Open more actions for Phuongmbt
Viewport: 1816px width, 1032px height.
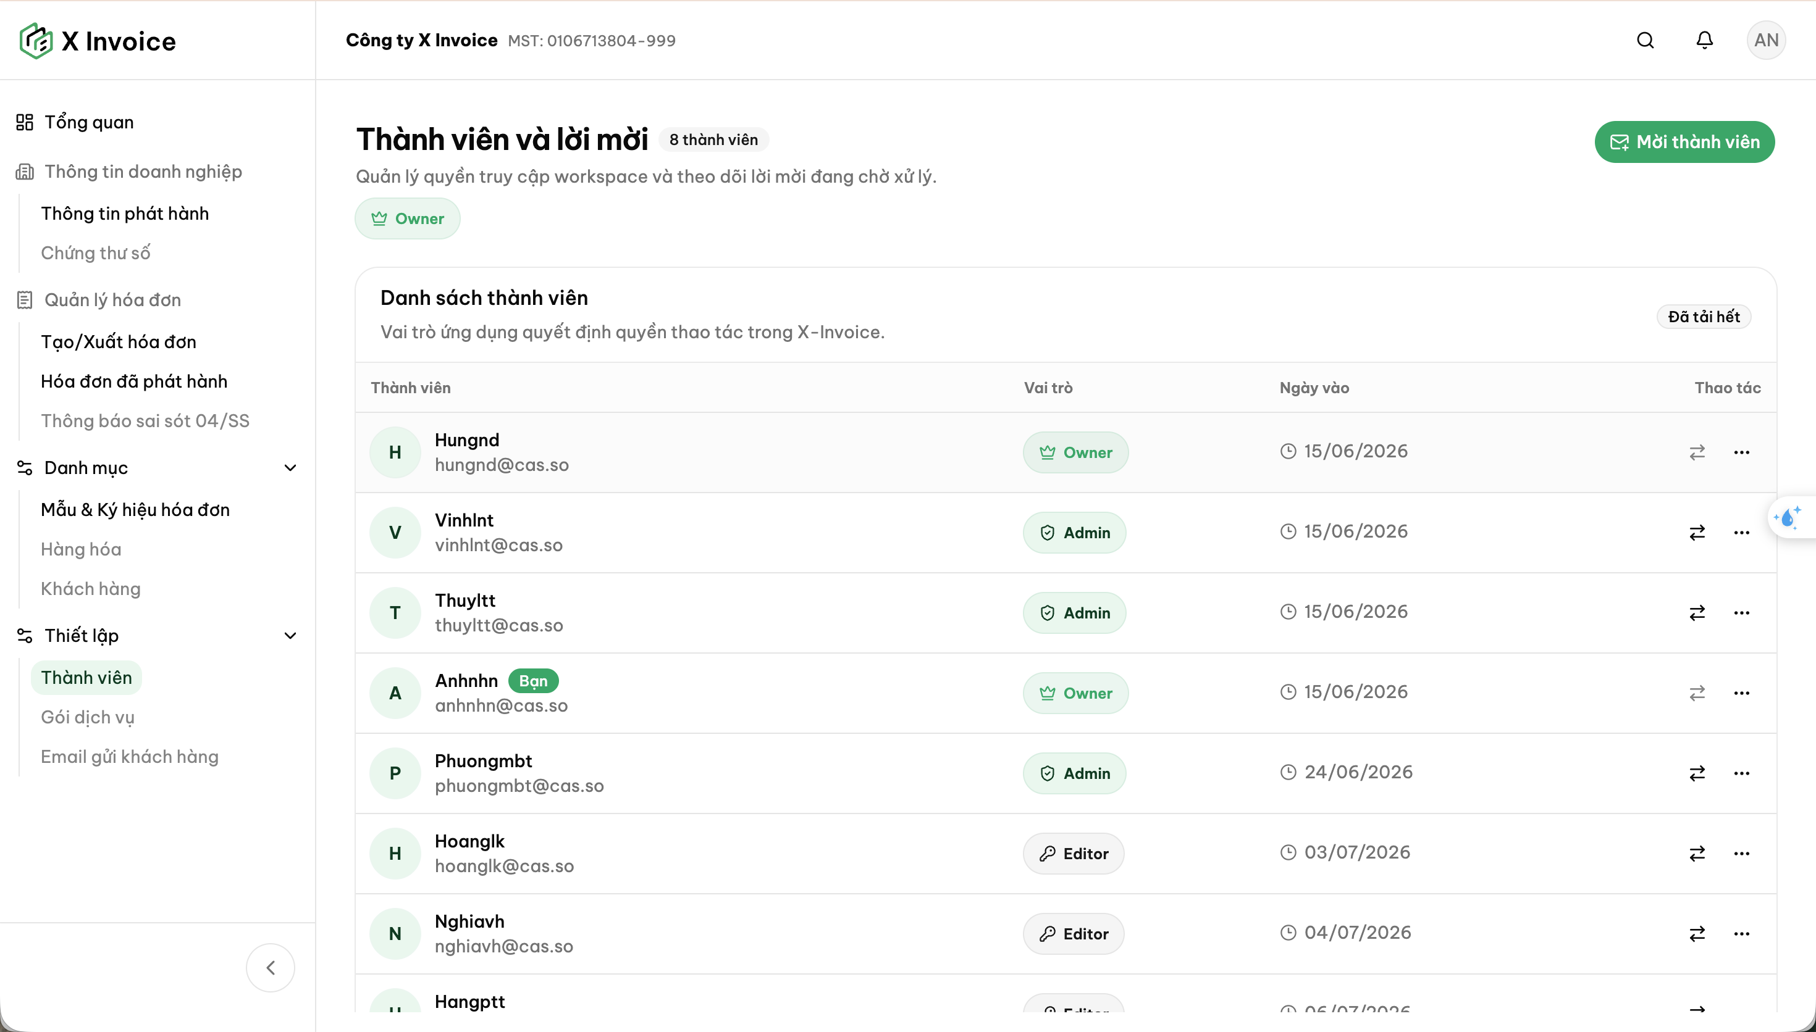point(1741,773)
